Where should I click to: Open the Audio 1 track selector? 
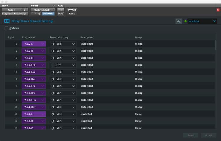click(x=12, y=10)
